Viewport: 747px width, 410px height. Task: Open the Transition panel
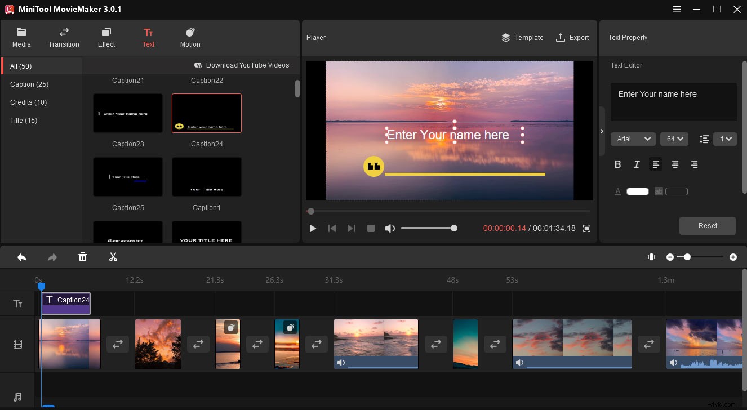[x=64, y=37]
